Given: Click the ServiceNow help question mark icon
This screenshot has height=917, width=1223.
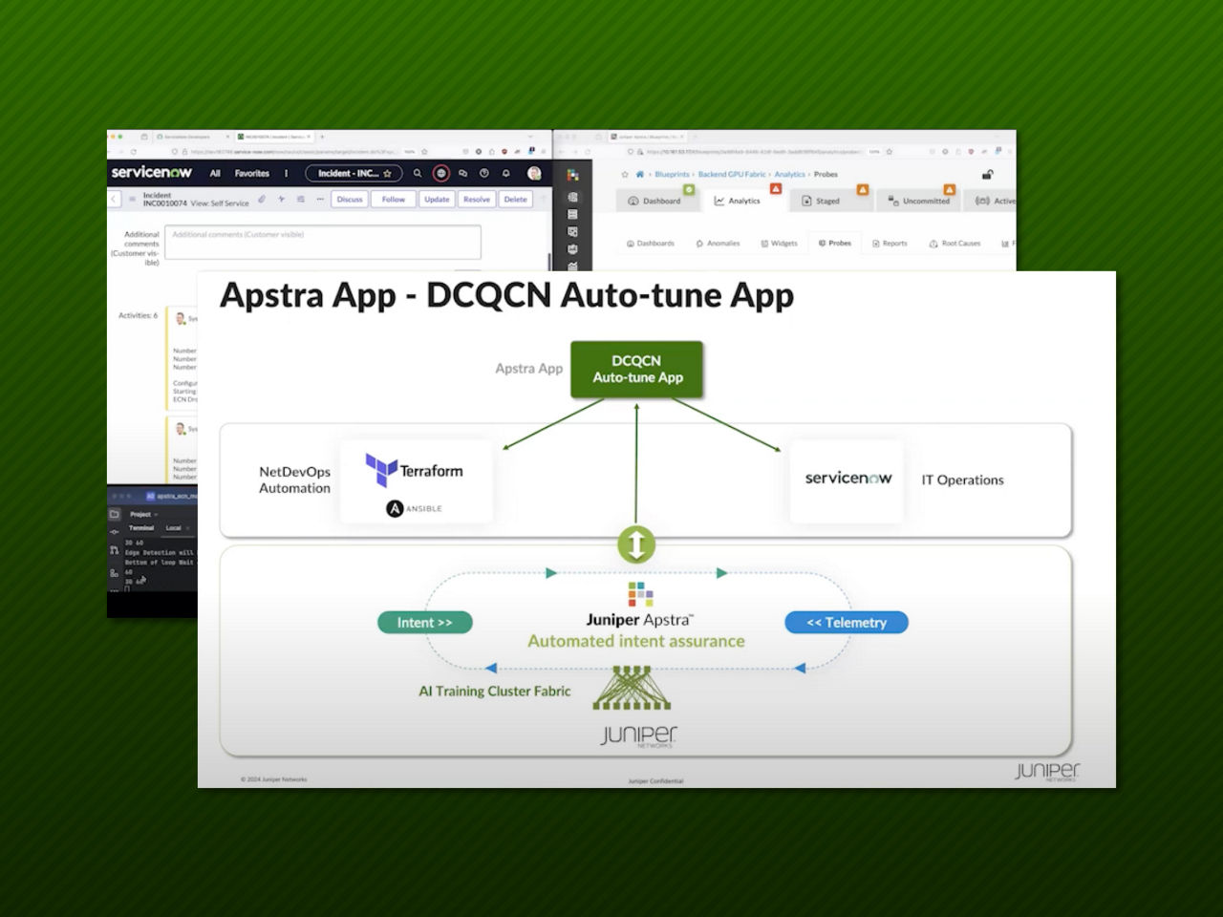Looking at the screenshot, I should (484, 174).
